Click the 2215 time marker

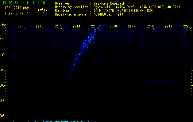(x=95, y=26)
